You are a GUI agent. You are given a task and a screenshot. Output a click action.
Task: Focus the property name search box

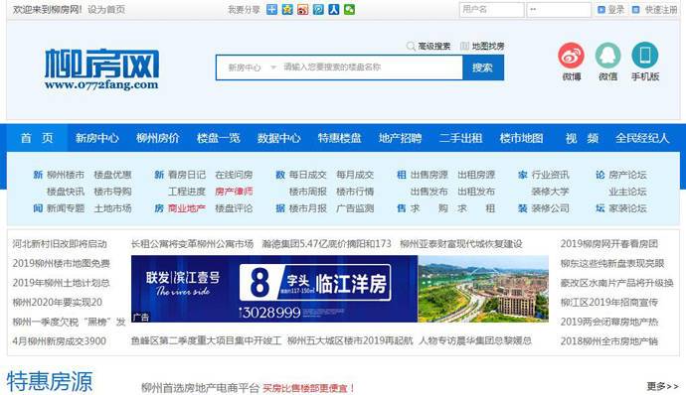(371, 67)
